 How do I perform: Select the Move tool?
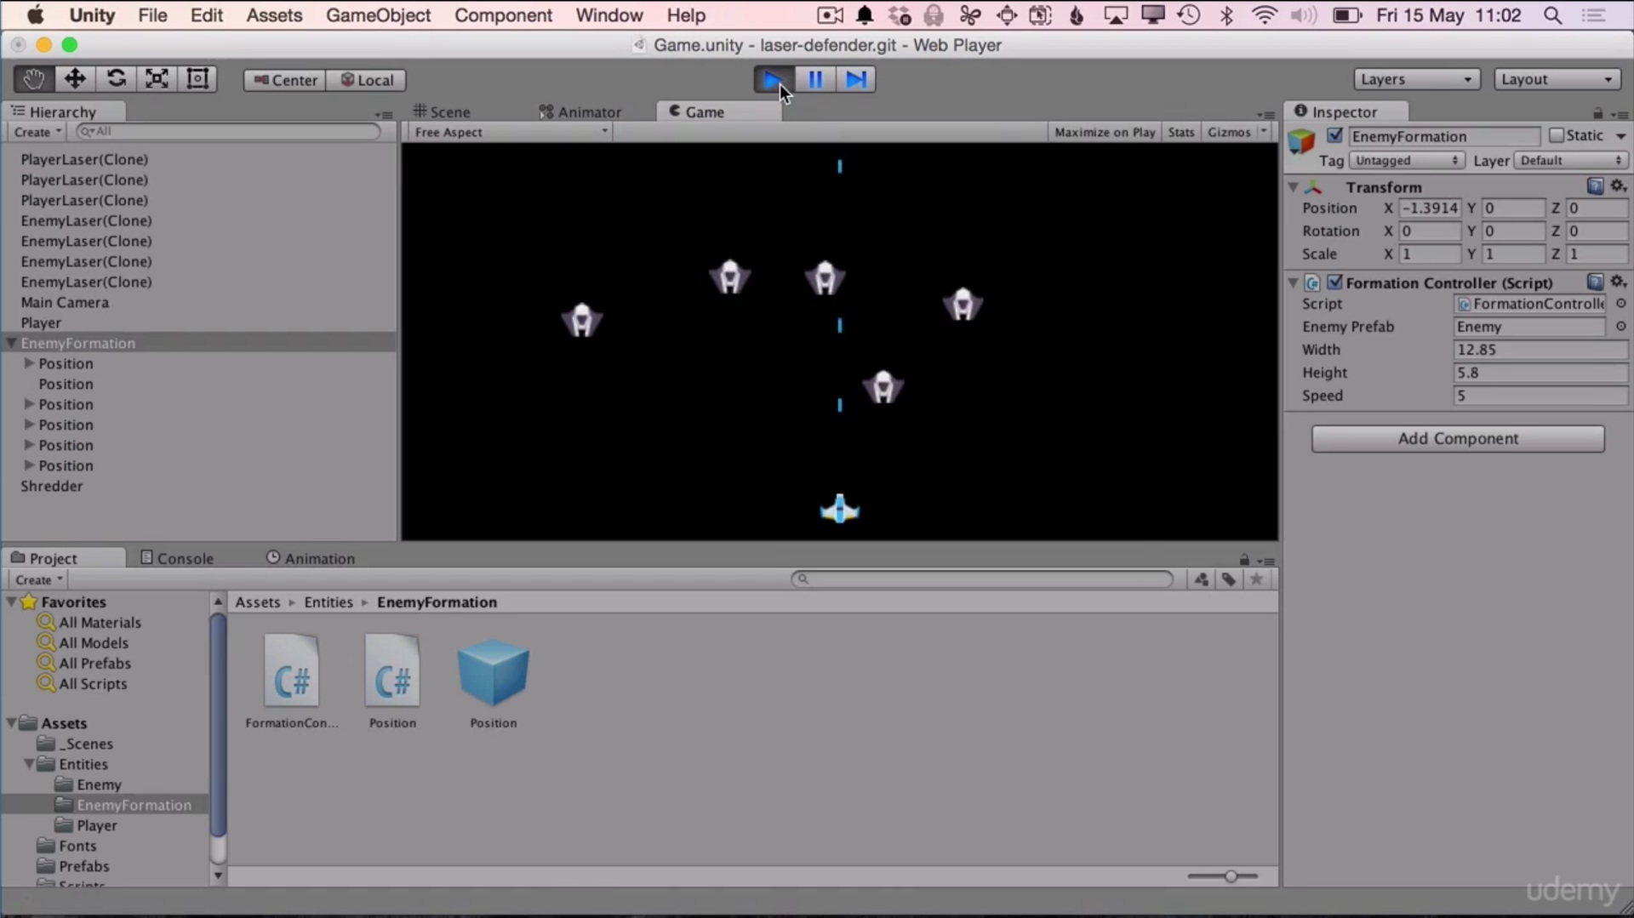tap(75, 79)
